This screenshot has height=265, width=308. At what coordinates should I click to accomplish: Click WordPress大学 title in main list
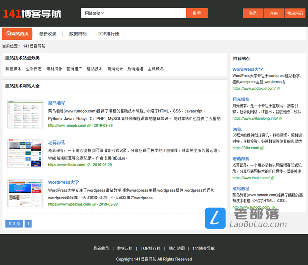[63, 182]
